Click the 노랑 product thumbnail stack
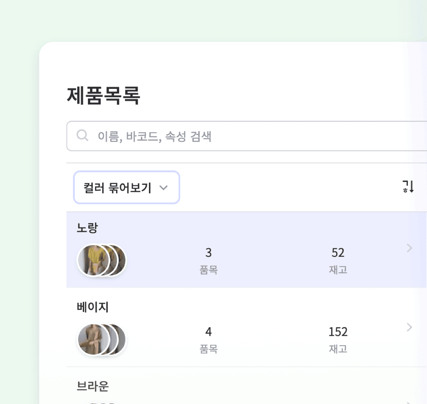This screenshot has width=427, height=404. [102, 260]
